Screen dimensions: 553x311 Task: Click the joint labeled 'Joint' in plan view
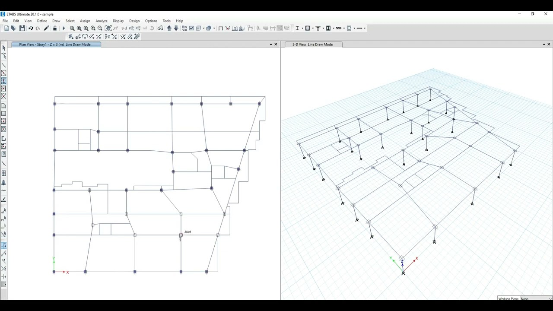[181, 235]
